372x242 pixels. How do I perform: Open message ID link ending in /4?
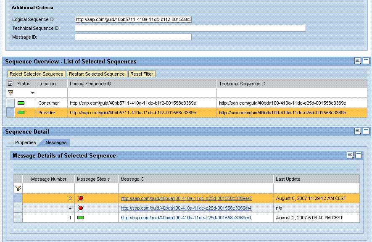click(x=186, y=208)
